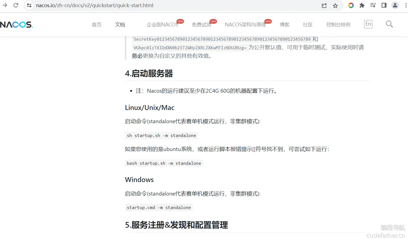The image size is (408, 242).
Task: Open the colorful circle browser extension
Action: point(351,5)
